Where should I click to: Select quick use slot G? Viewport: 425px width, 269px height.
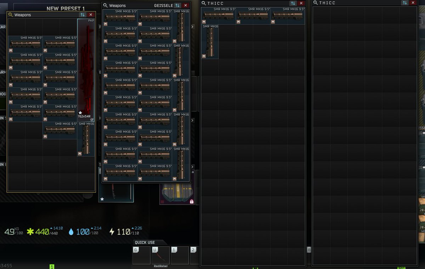pyautogui.click(x=141, y=255)
